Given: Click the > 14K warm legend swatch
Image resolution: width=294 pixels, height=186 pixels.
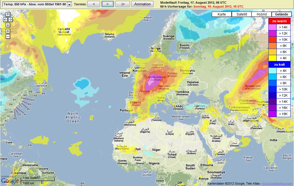Looking at the screenshot, I should [272, 27].
